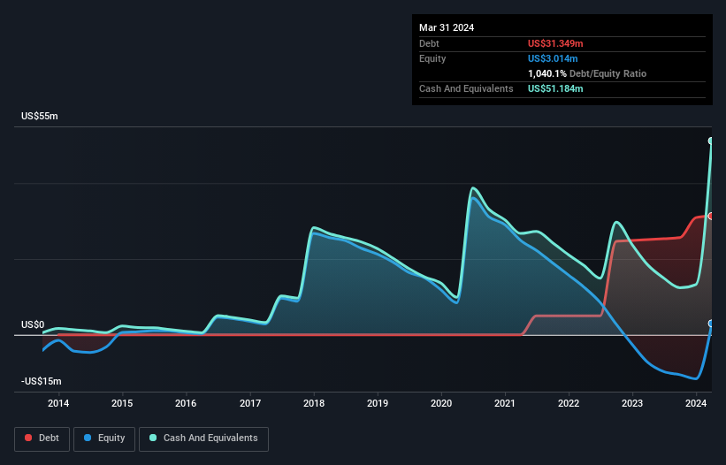Click the US$31.349m debt value
This screenshot has height=465, width=726.
(555, 43)
